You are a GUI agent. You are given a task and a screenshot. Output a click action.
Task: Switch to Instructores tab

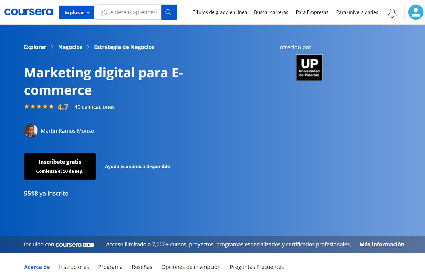tap(74, 267)
